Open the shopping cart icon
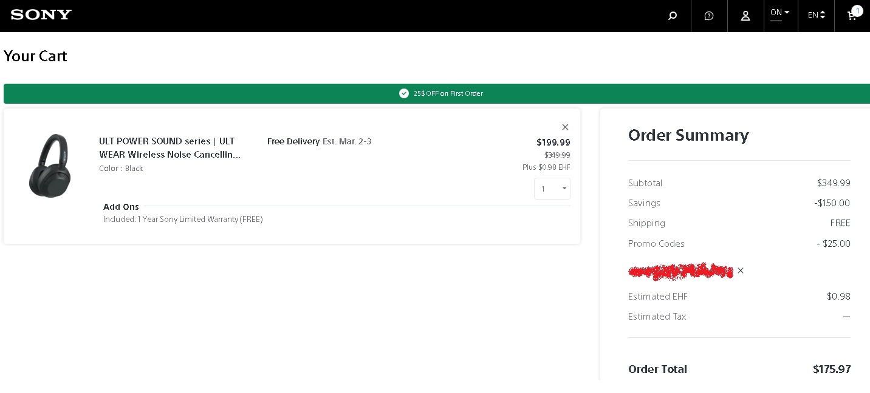The width and height of the screenshot is (870, 393). [x=852, y=15]
